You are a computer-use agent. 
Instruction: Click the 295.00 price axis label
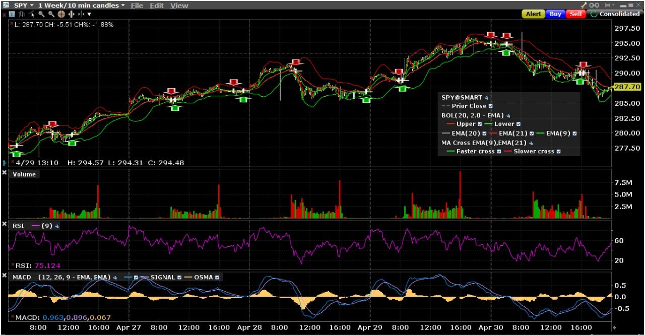click(627, 43)
